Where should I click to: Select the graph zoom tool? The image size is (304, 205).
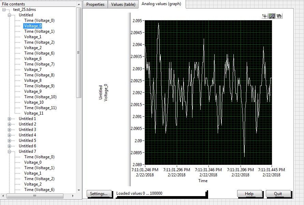coord(272,16)
